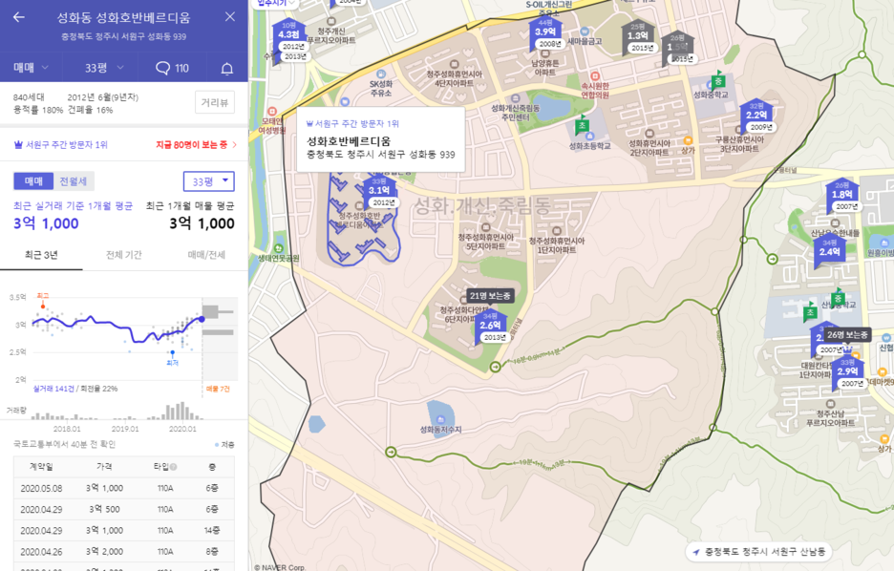
Task: Click the 청주성화휴먼시아 1단지아파트 label
Action: click(x=557, y=245)
